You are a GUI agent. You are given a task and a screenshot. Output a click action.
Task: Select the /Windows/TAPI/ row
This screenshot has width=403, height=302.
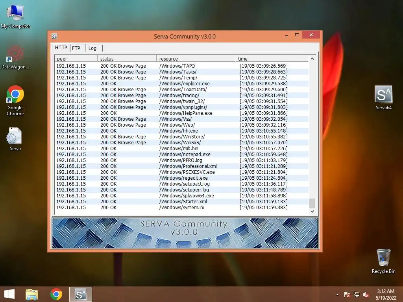182,66
